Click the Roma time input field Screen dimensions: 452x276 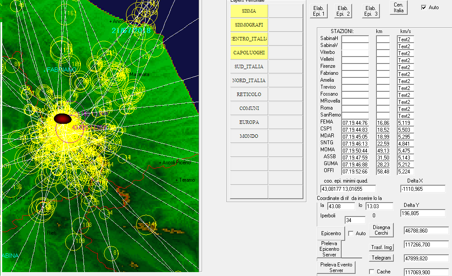pos(355,109)
